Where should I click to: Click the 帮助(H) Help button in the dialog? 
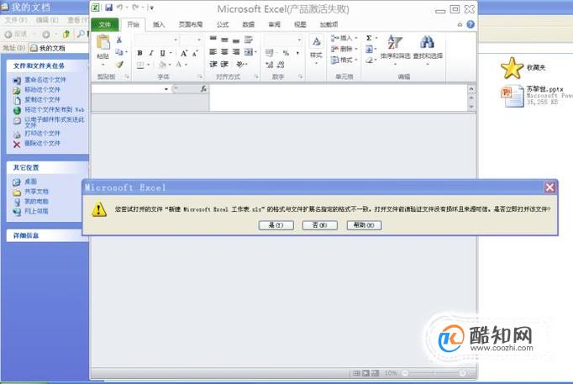click(364, 225)
